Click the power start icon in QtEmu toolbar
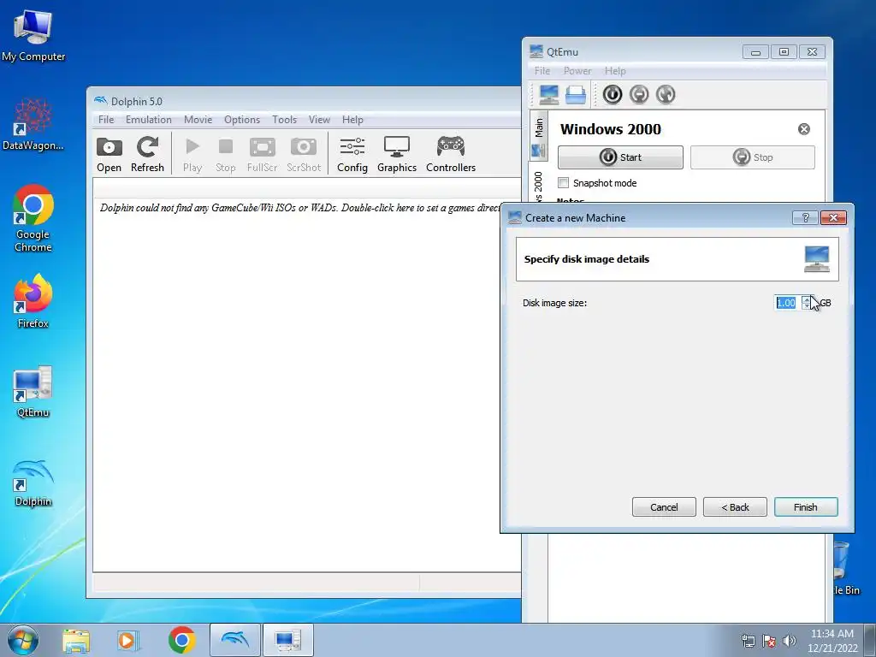 613,94
